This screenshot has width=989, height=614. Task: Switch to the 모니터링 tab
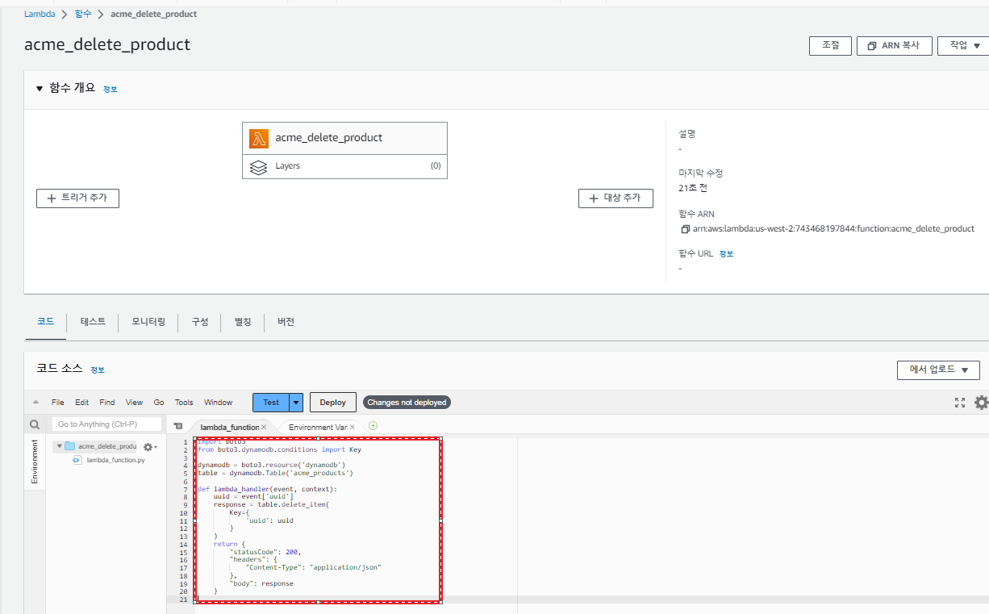(148, 321)
